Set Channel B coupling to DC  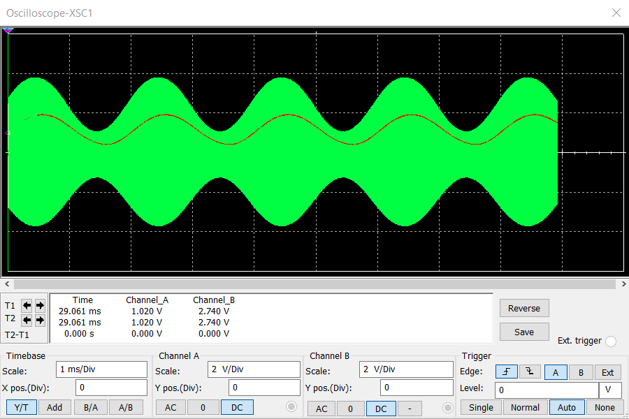381,409
